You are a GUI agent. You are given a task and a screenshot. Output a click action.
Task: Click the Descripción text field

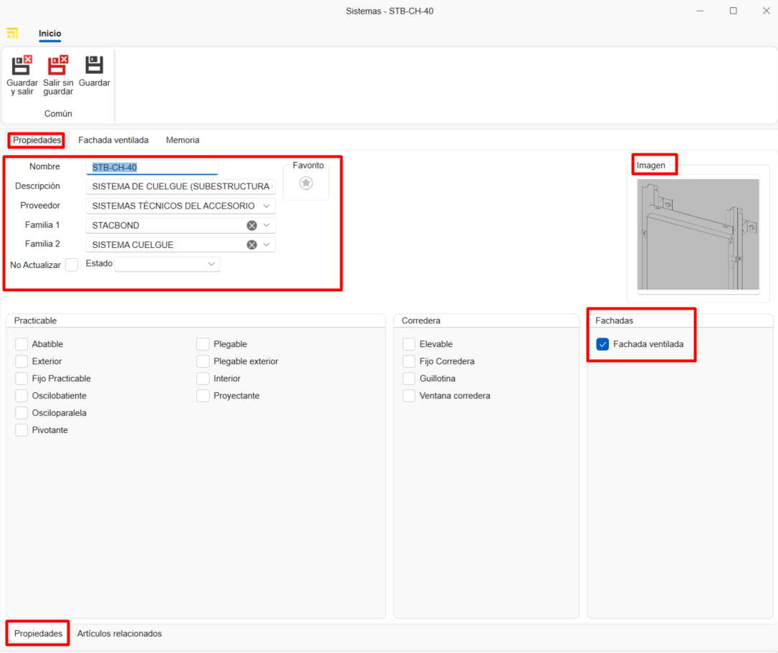180,186
